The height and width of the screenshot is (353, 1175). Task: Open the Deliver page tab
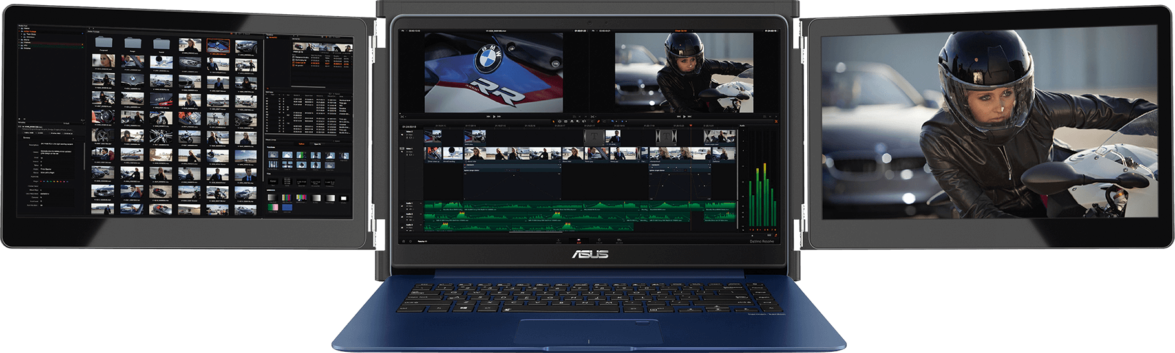[619, 241]
